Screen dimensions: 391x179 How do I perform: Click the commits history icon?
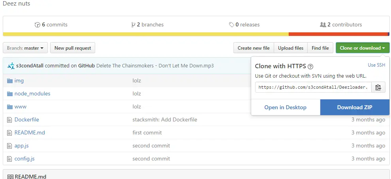38,25
